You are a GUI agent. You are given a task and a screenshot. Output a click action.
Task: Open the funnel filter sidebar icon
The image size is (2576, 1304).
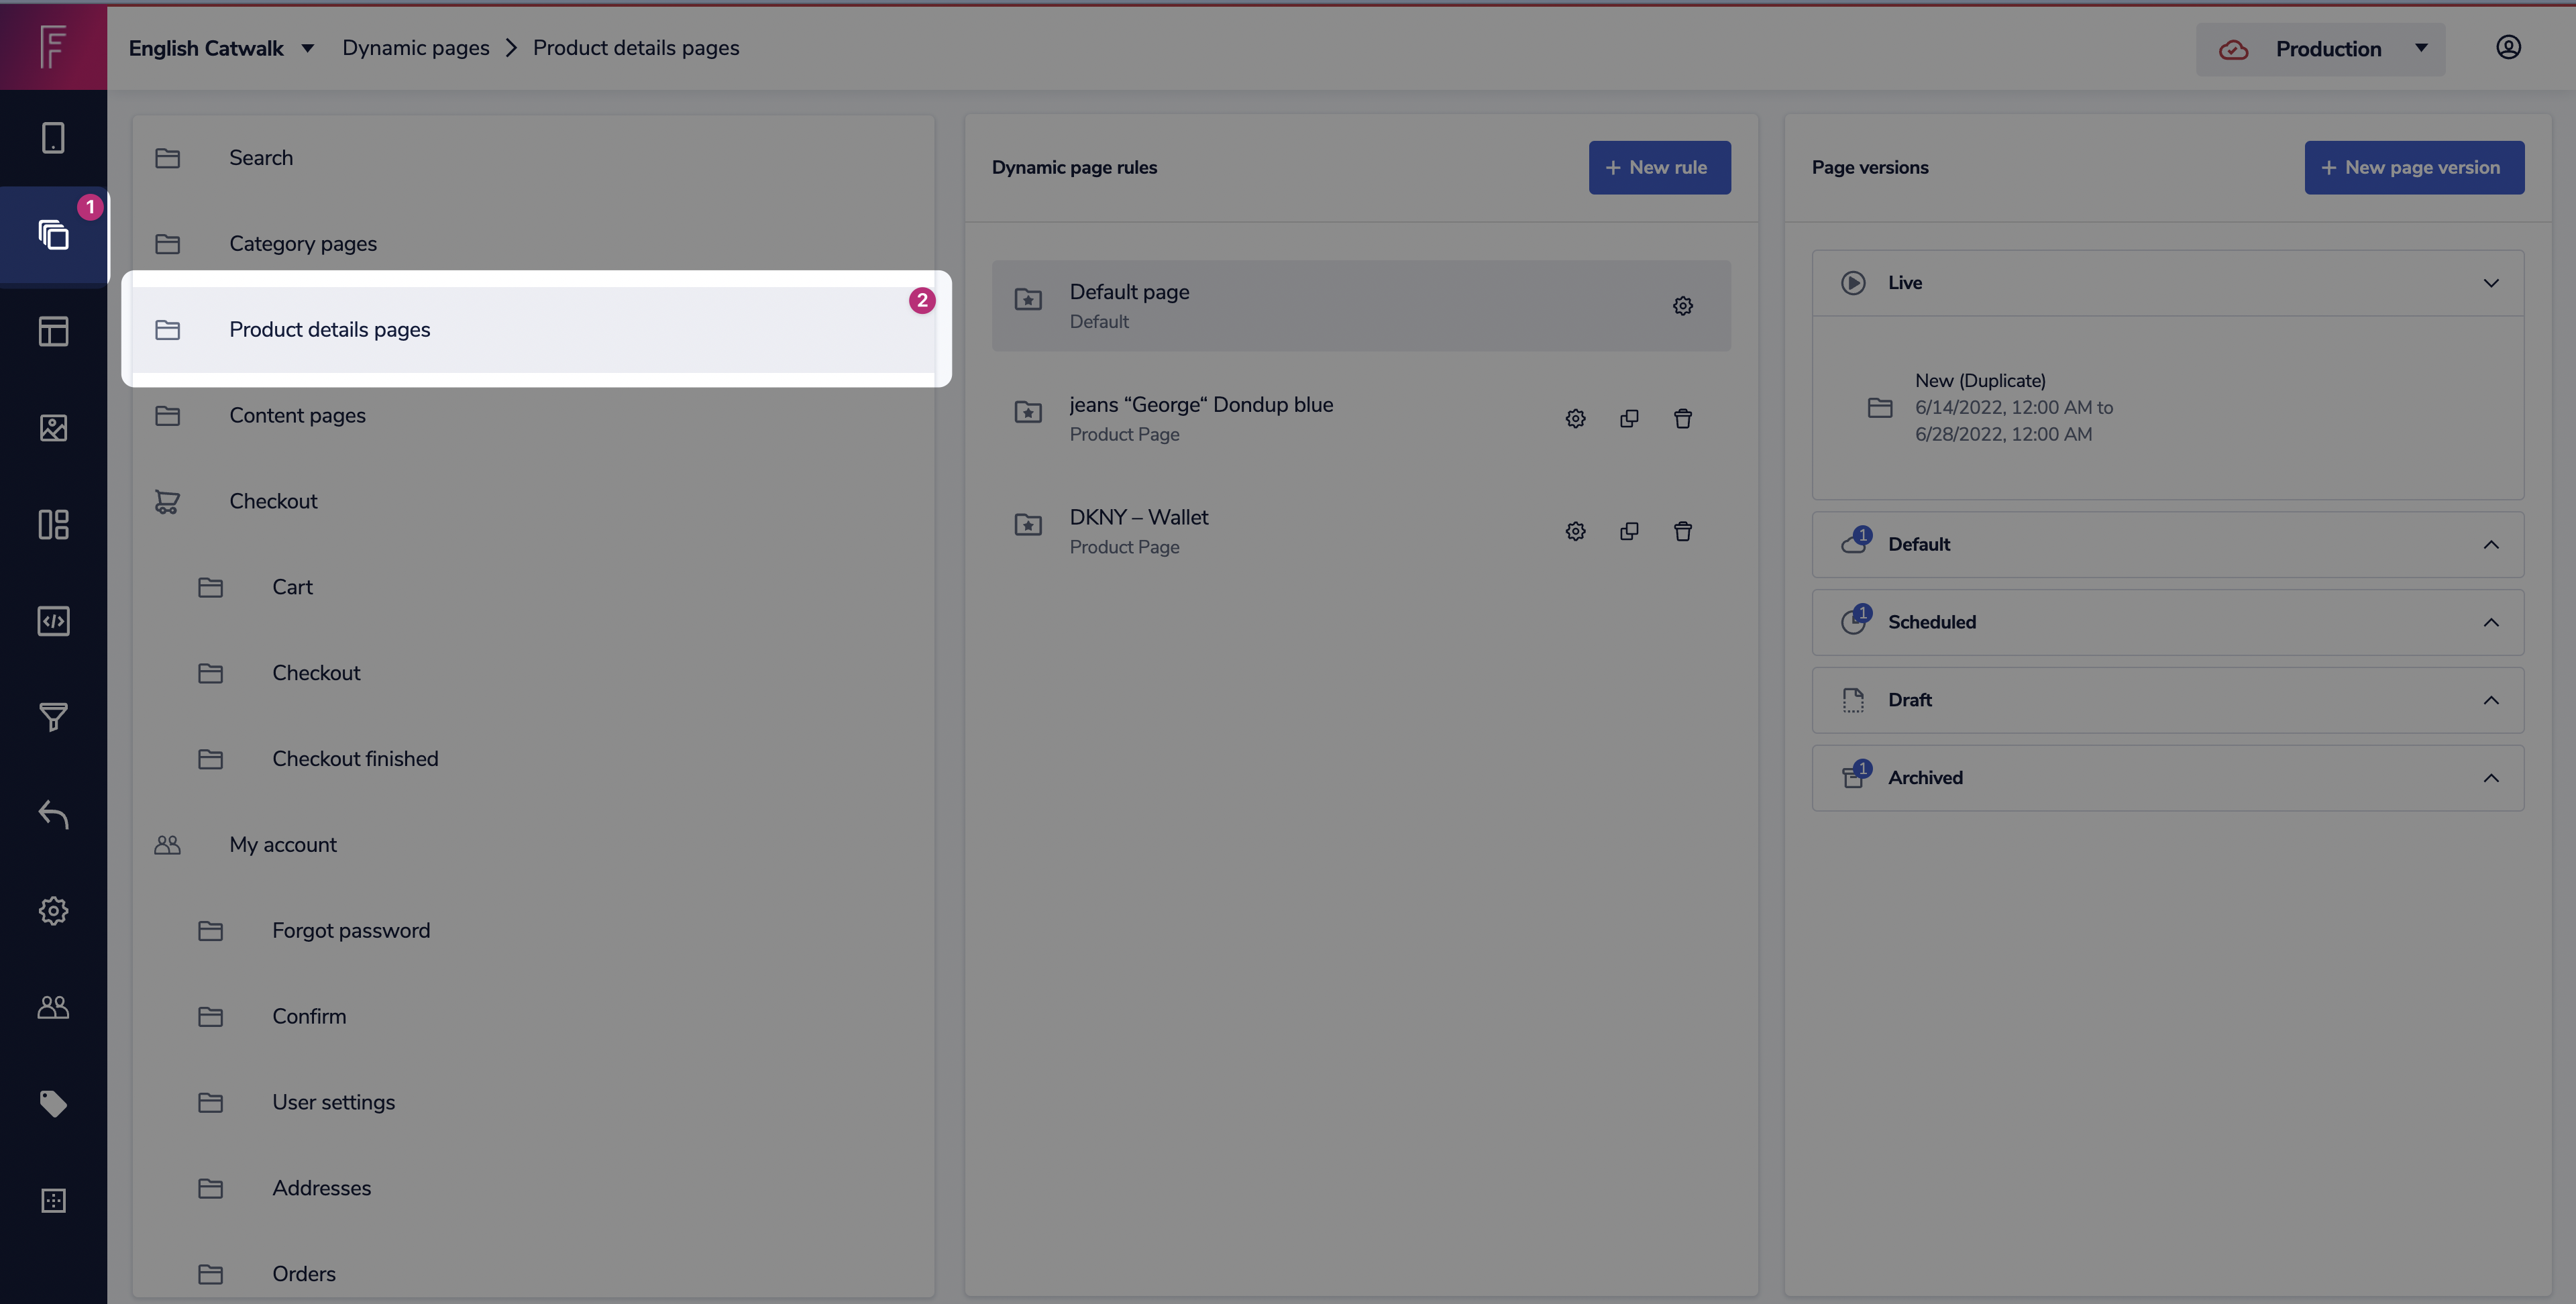tap(53, 717)
